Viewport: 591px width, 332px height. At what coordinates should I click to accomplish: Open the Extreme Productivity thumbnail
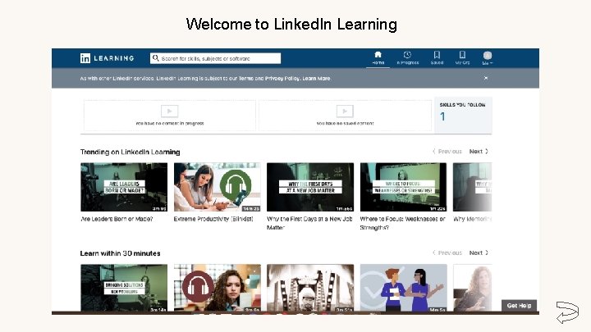coord(217,187)
